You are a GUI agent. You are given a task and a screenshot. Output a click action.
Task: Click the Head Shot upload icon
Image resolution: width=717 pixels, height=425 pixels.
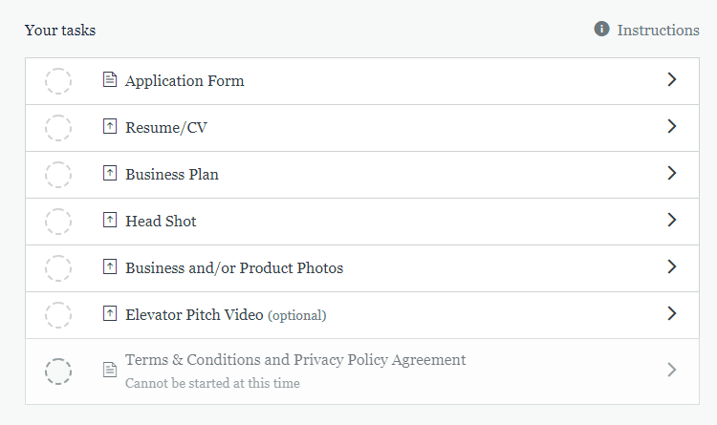110,220
